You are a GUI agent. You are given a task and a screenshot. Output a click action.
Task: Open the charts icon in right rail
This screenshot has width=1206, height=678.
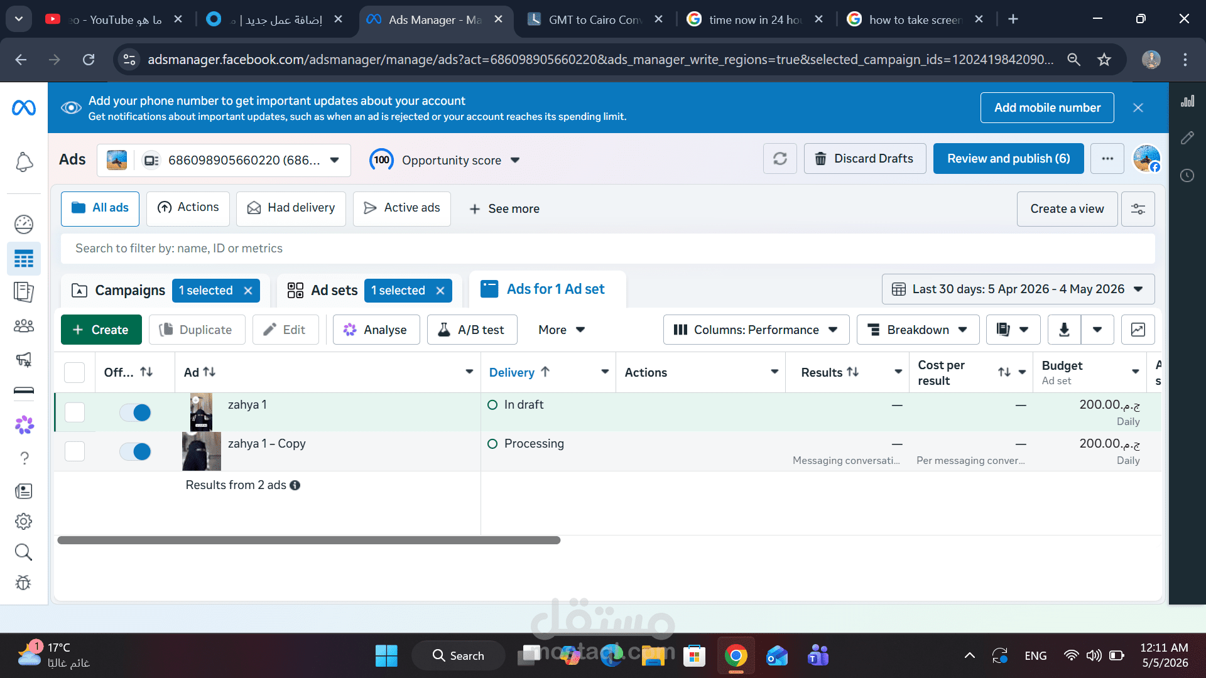tap(1187, 102)
